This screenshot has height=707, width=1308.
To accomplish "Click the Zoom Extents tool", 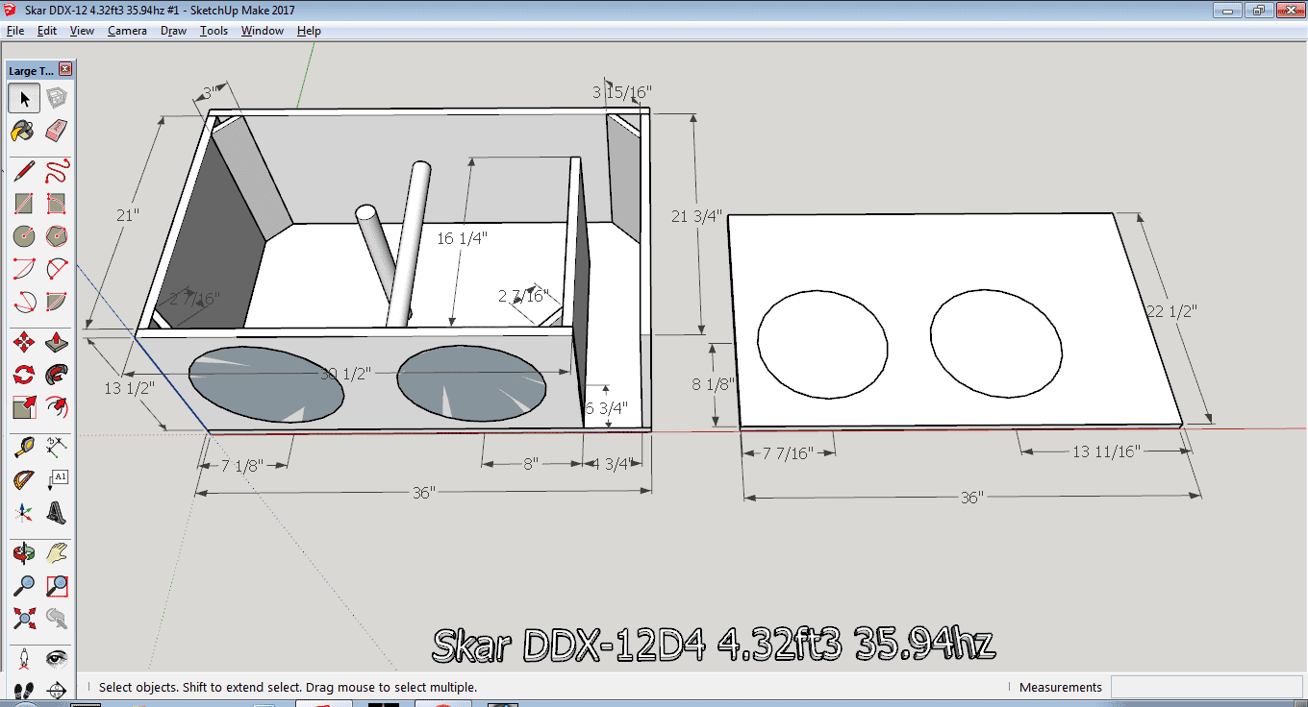I will click(x=24, y=619).
